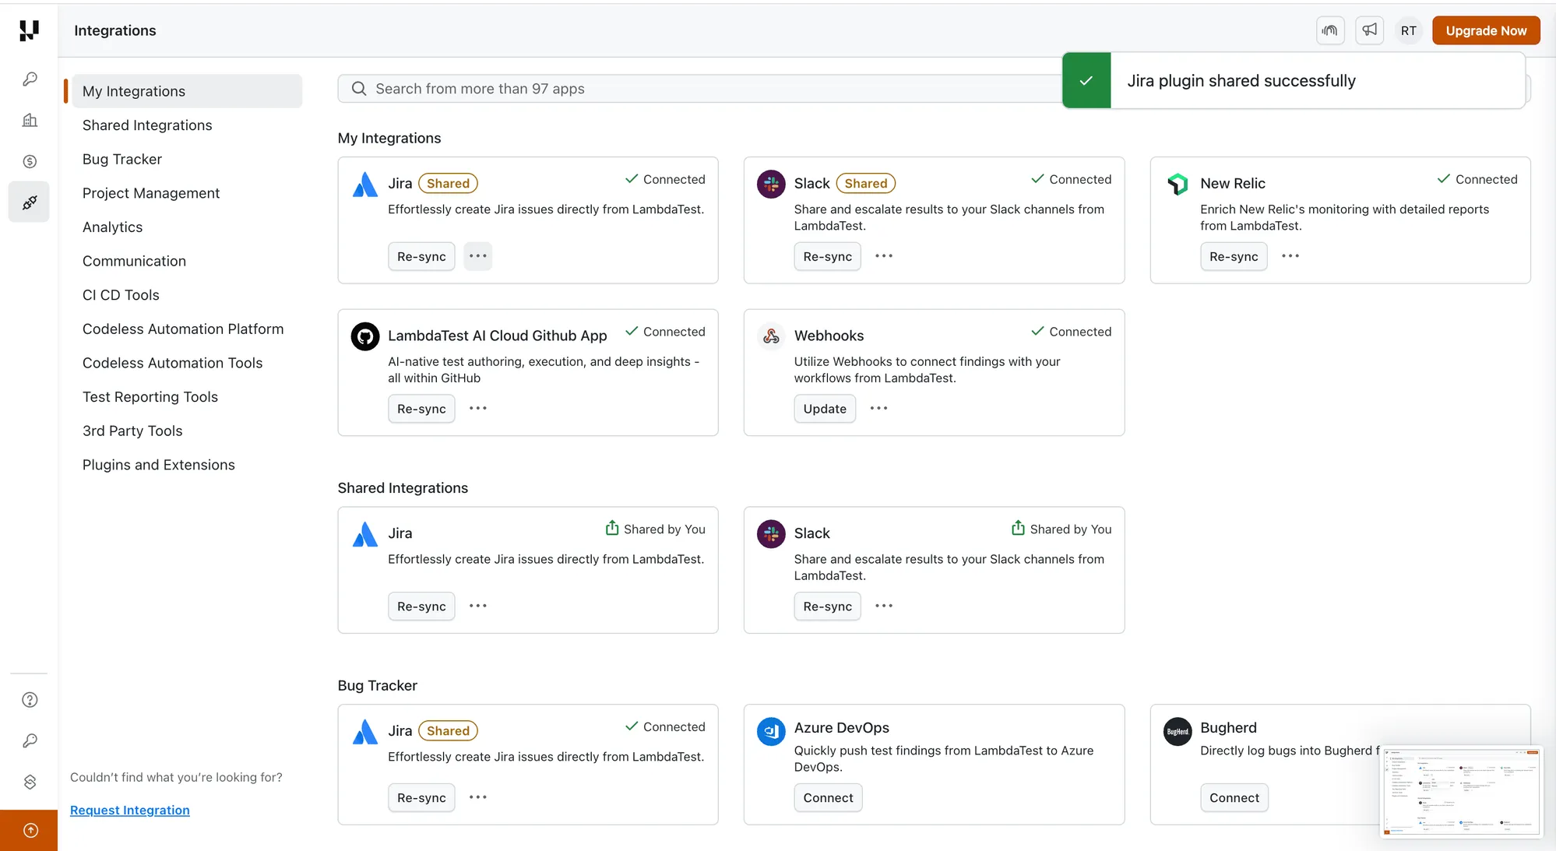Open the RT user avatar

1408,30
